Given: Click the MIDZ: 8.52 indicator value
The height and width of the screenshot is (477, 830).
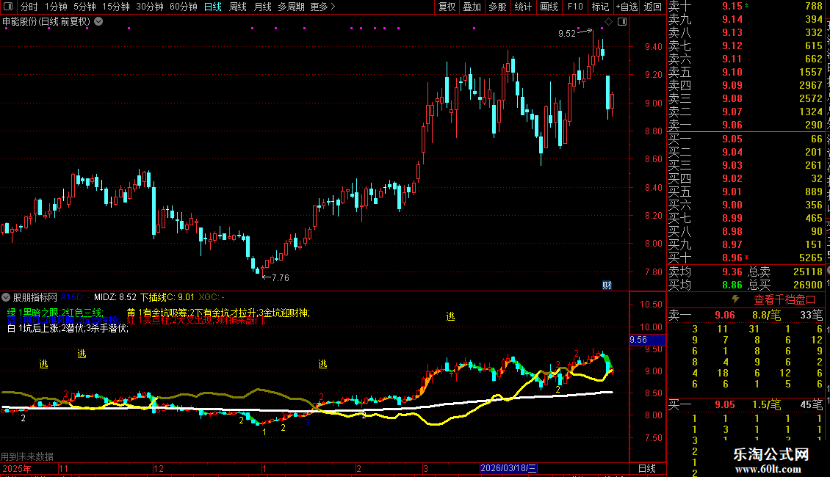Looking at the screenshot, I should [x=115, y=297].
